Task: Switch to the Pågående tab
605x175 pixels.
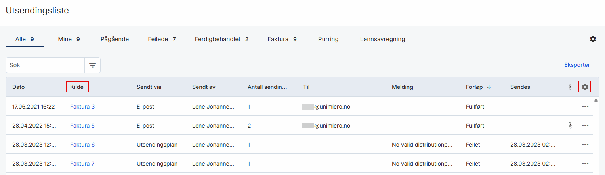Action: 115,39
